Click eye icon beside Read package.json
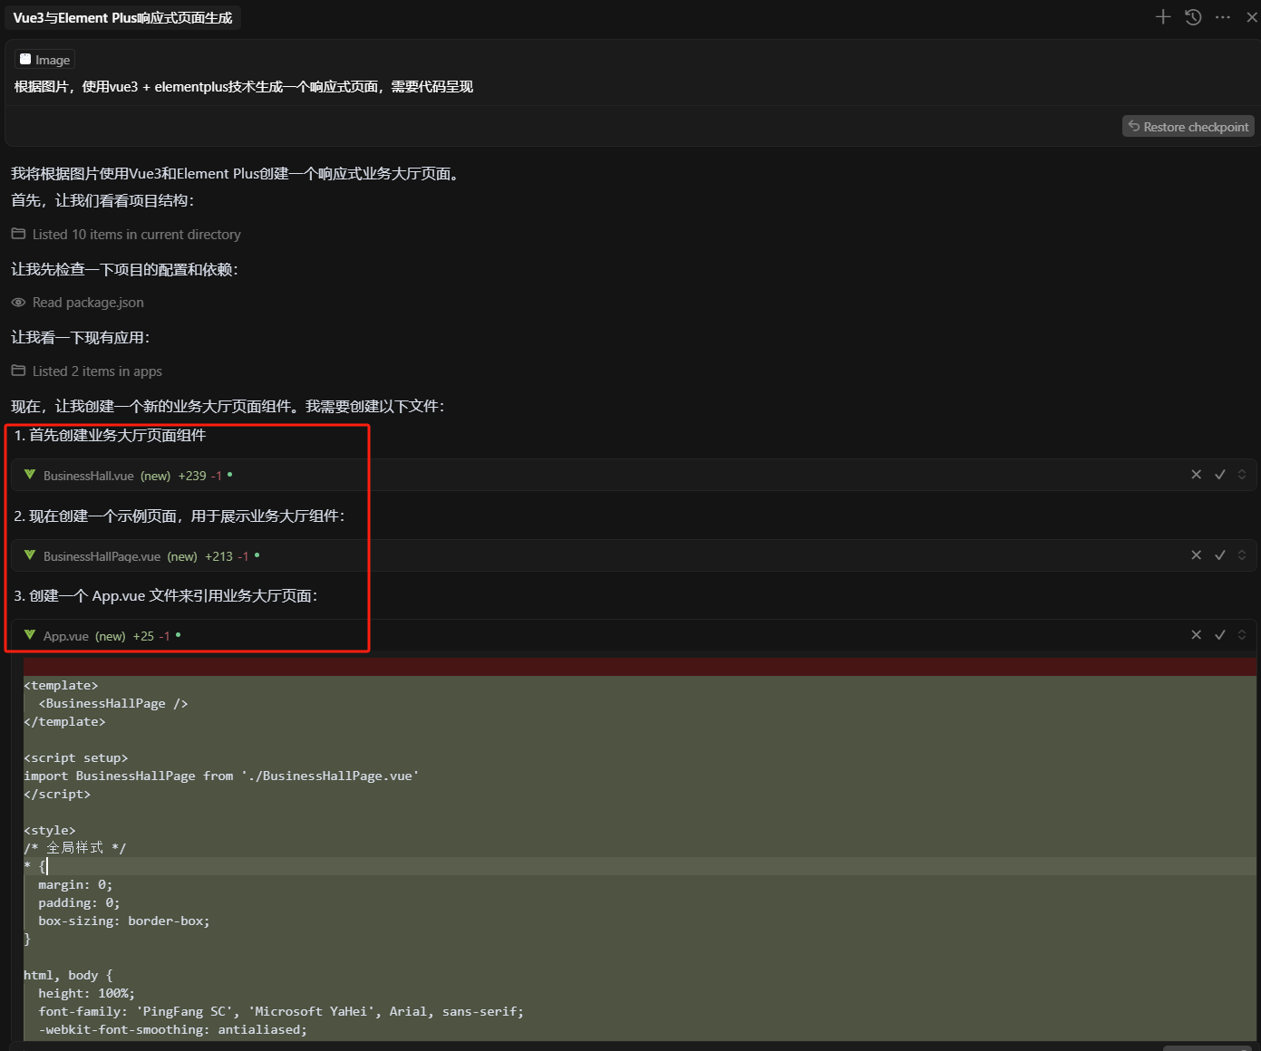This screenshot has height=1051, width=1261. [x=18, y=303]
